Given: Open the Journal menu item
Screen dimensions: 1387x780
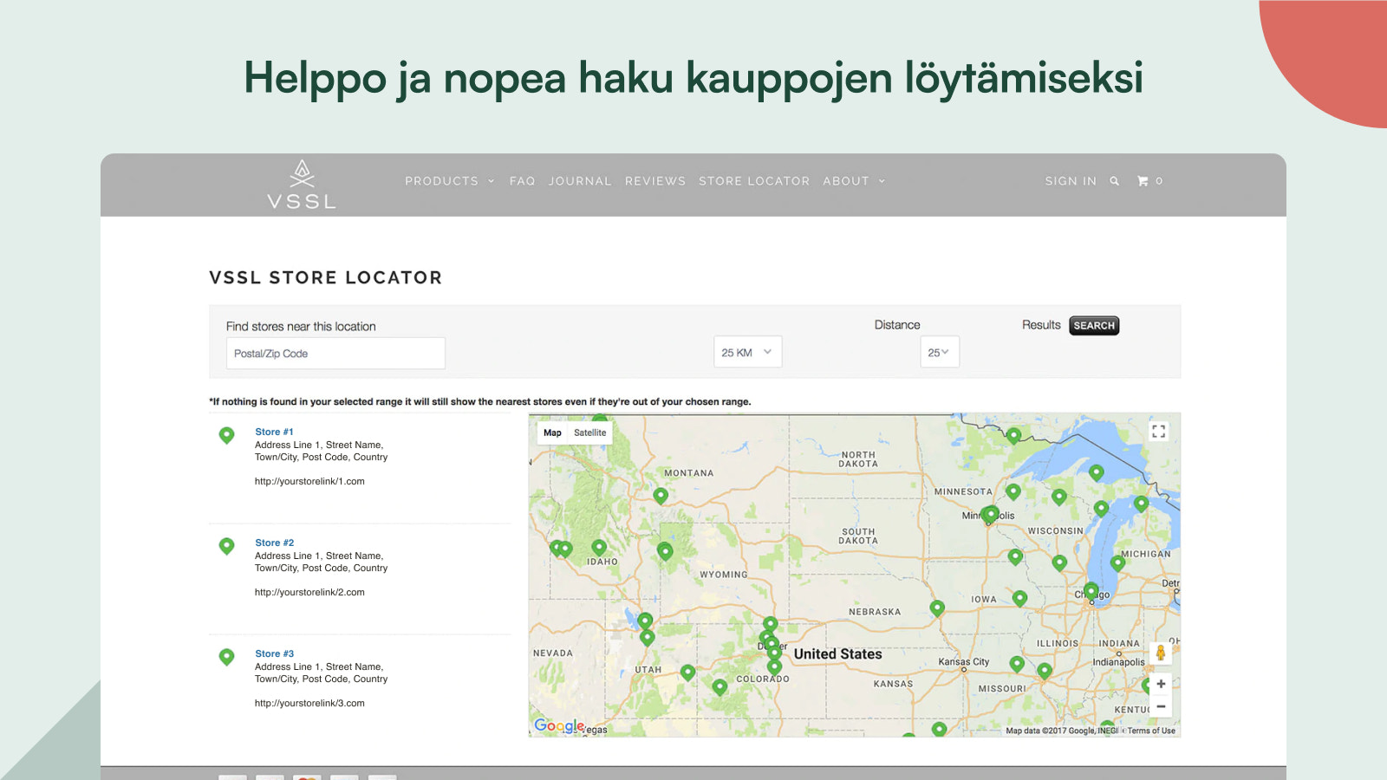Looking at the screenshot, I should click(x=580, y=181).
